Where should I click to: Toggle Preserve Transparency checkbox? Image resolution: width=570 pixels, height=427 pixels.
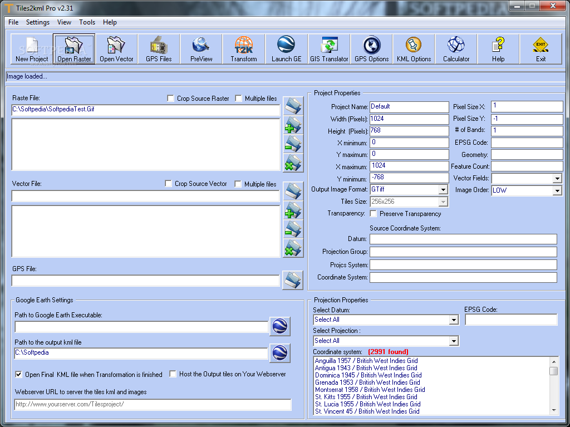pyautogui.click(x=373, y=214)
